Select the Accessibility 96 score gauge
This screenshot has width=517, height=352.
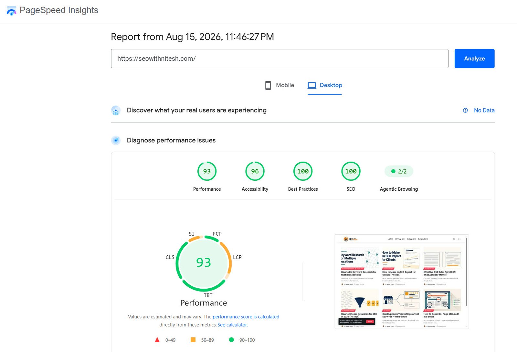pos(255,171)
